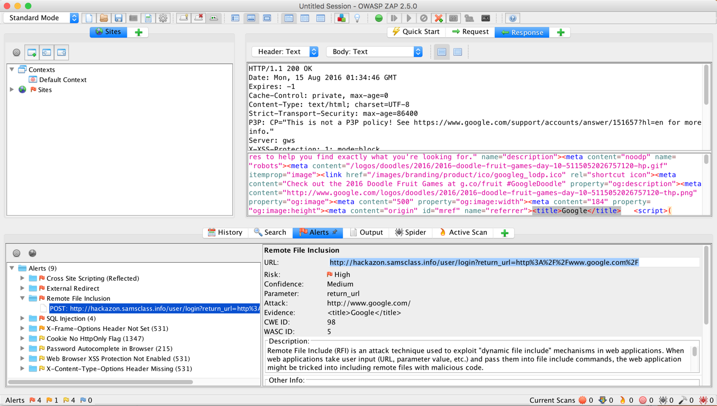Viewport: 717px width, 406px height.
Task: Click the Open Session folder icon
Action: pyautogui.click(x=104, y=18)
